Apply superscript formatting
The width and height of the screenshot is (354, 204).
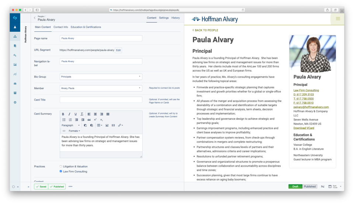tap(95, 120)
